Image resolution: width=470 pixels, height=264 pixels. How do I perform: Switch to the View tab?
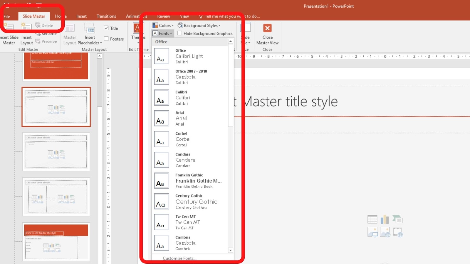tap(184, 16)
